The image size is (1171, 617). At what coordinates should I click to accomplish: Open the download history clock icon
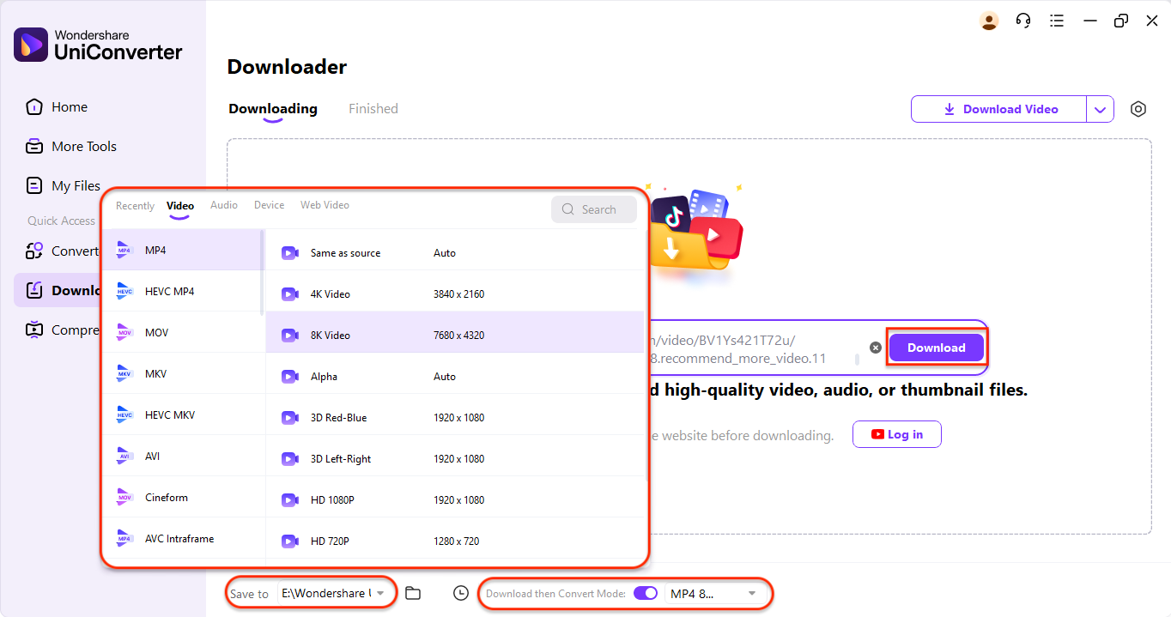point(461,593)
